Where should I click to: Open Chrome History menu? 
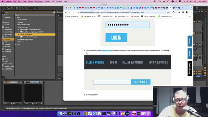[30, 1]
